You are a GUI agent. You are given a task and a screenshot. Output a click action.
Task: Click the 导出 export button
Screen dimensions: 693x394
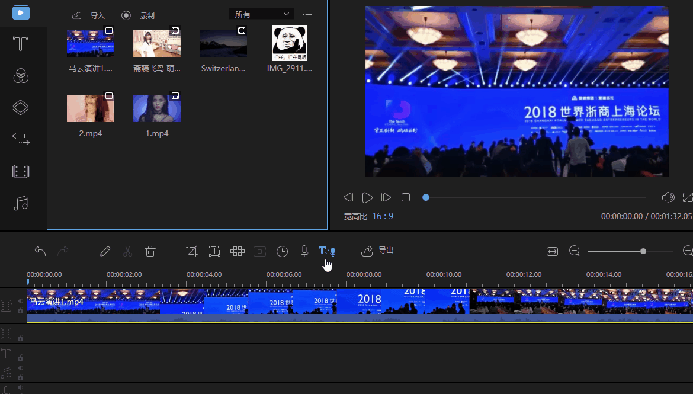tap(377, 251)
